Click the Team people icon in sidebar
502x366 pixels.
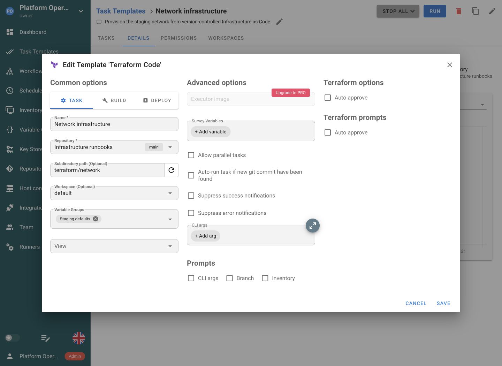point(10,227)
